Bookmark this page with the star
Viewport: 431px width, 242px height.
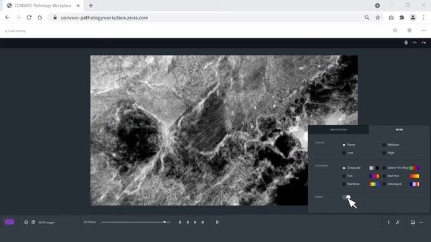(x=378, y=17)
